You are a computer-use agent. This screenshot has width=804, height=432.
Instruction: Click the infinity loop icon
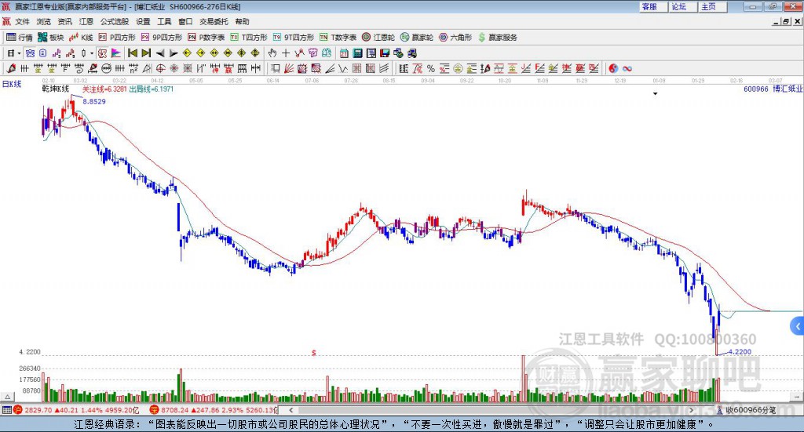pyautogui.click(x=627, y=68)
